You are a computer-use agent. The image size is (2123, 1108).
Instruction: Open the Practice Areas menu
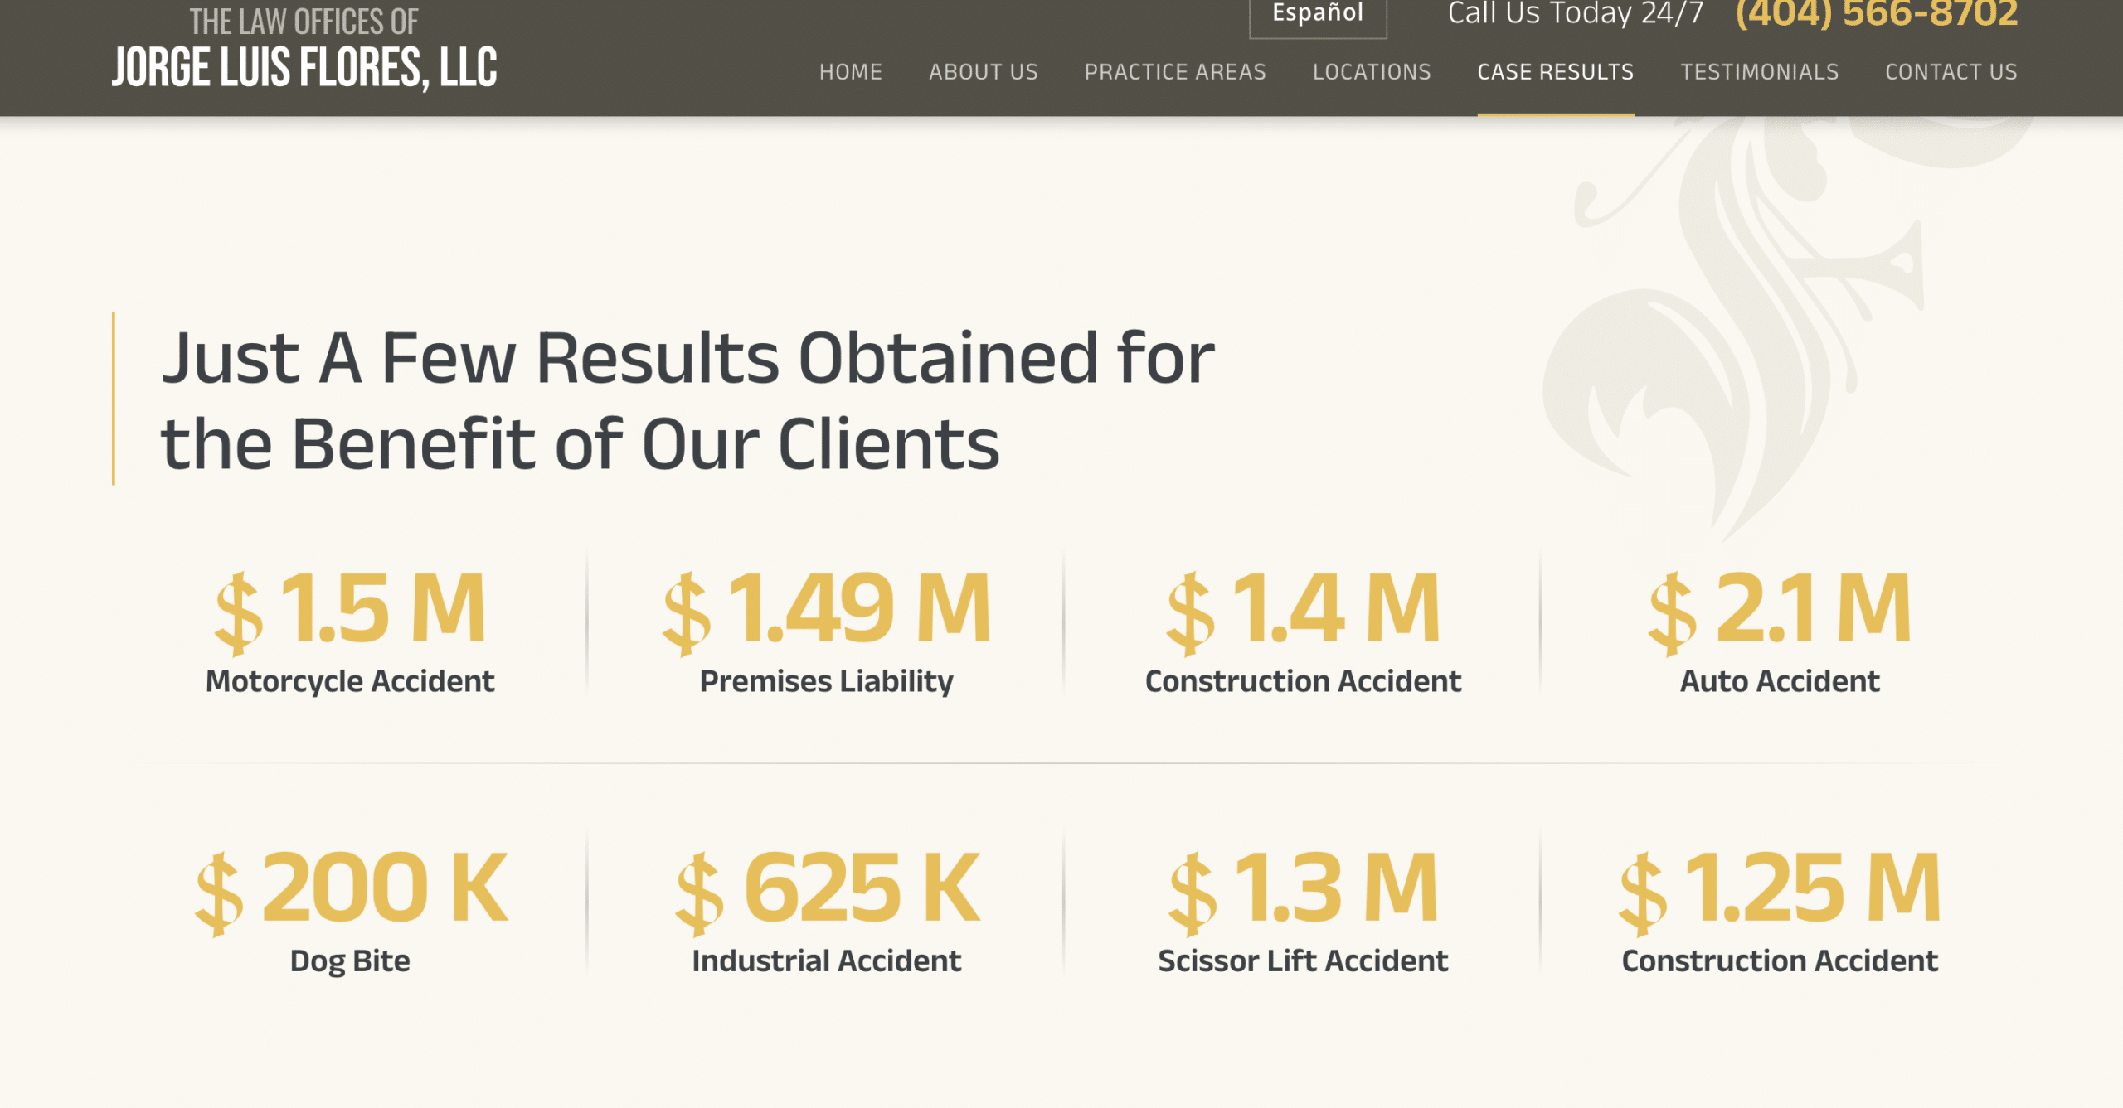[1174, 72]
